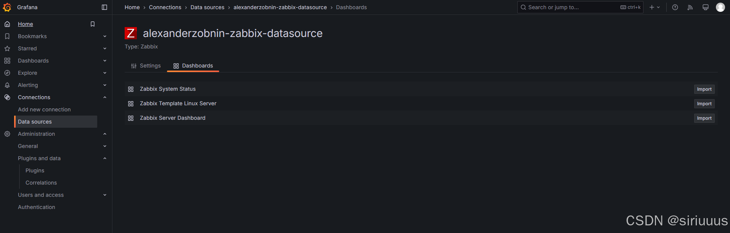Screen dimensions: 730x233
Task: Click the Users and access label
Action: (x=41, y=195)
